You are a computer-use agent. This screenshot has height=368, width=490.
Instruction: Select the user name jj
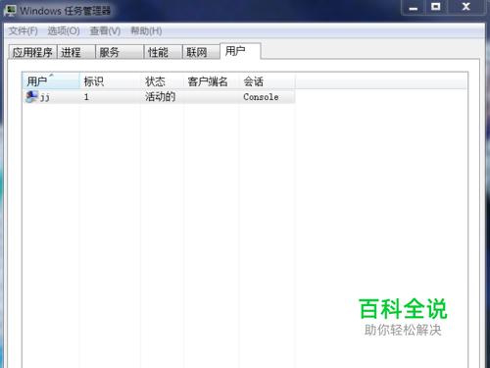(x=45, y=97)
